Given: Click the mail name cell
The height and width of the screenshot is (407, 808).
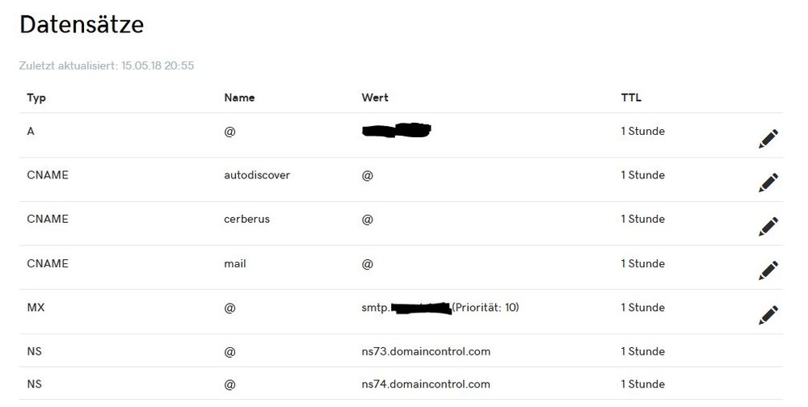Looking at the screenshot, I should (x=235, y=263).
